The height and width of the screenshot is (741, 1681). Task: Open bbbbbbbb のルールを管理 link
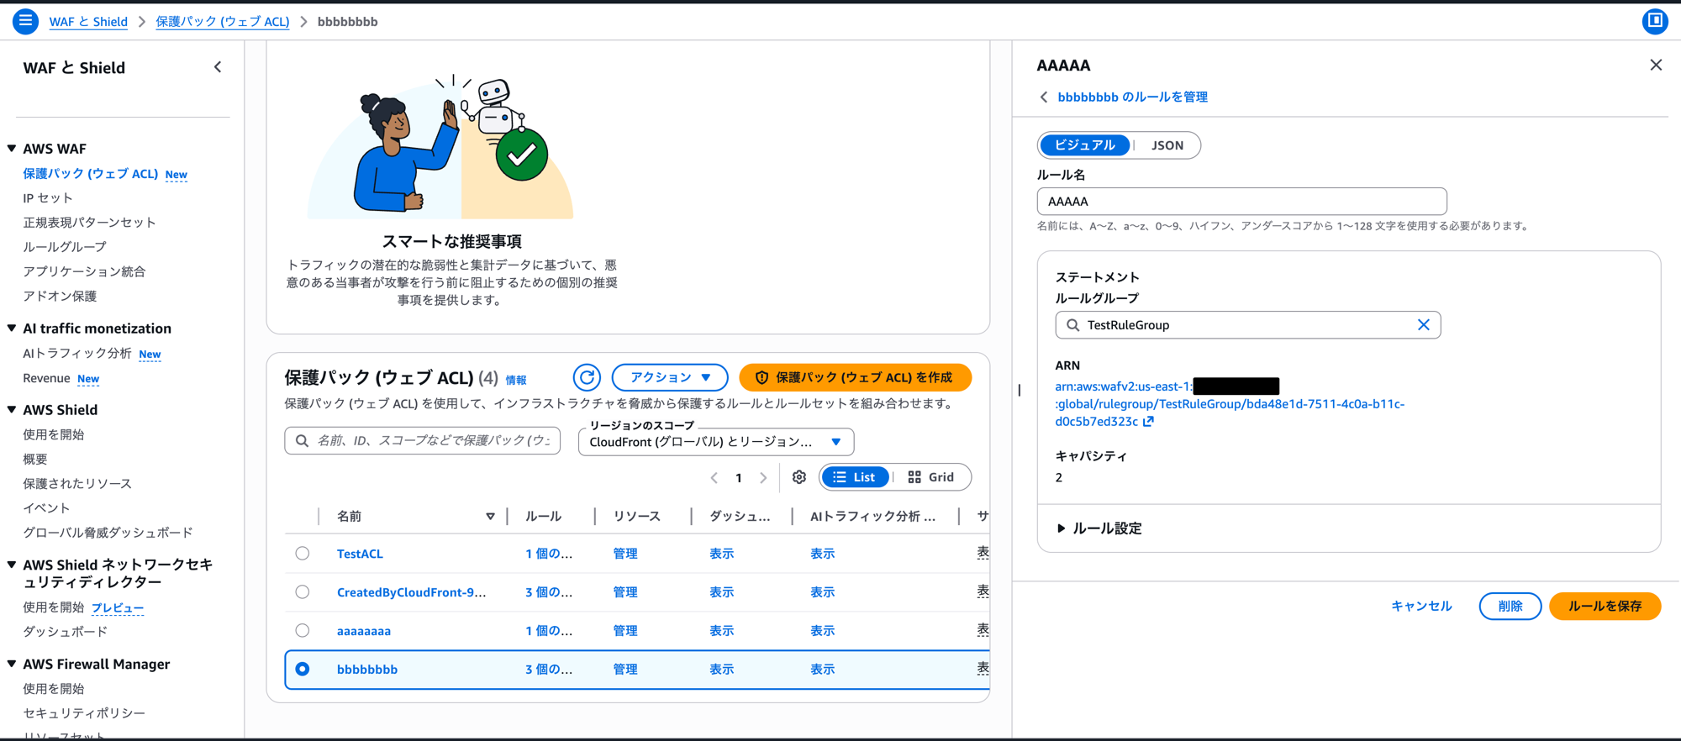pyautogui.click(x=1132, y=97)
